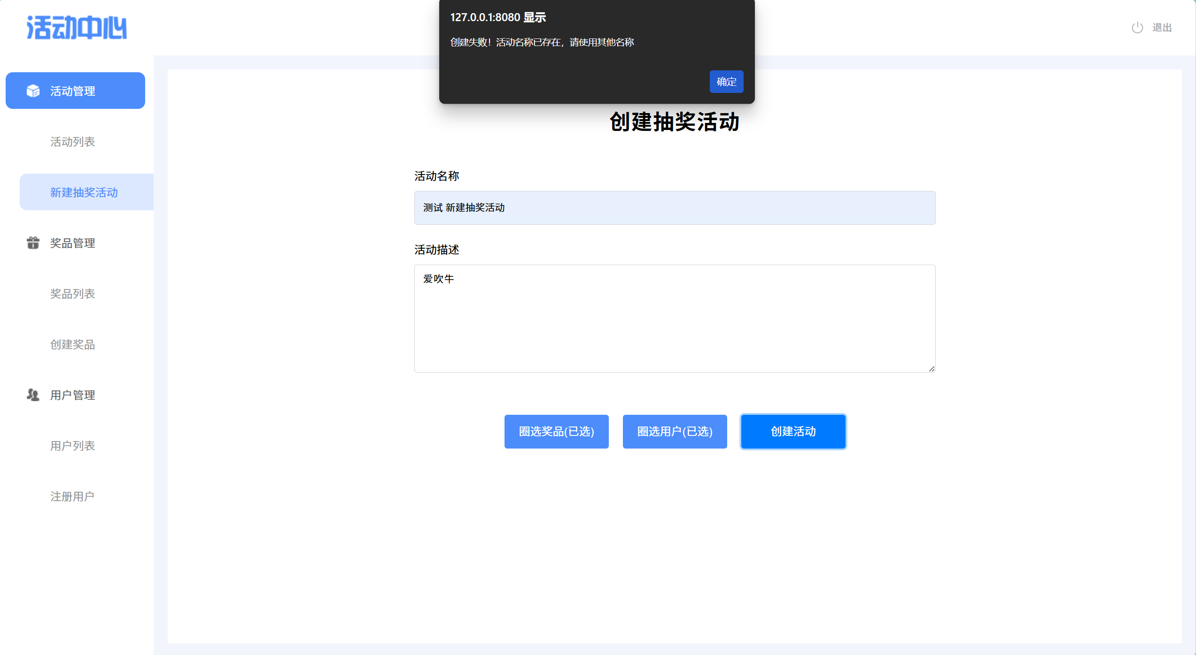
Task: Click the activity management cube icon
Action: [x=33, y=91]
